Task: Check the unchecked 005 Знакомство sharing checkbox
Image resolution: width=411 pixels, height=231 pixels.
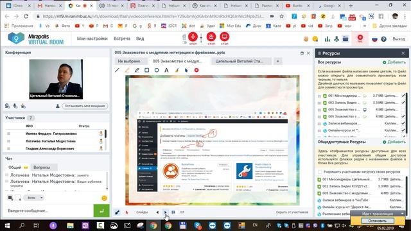Action: click(x=403, y=110)
